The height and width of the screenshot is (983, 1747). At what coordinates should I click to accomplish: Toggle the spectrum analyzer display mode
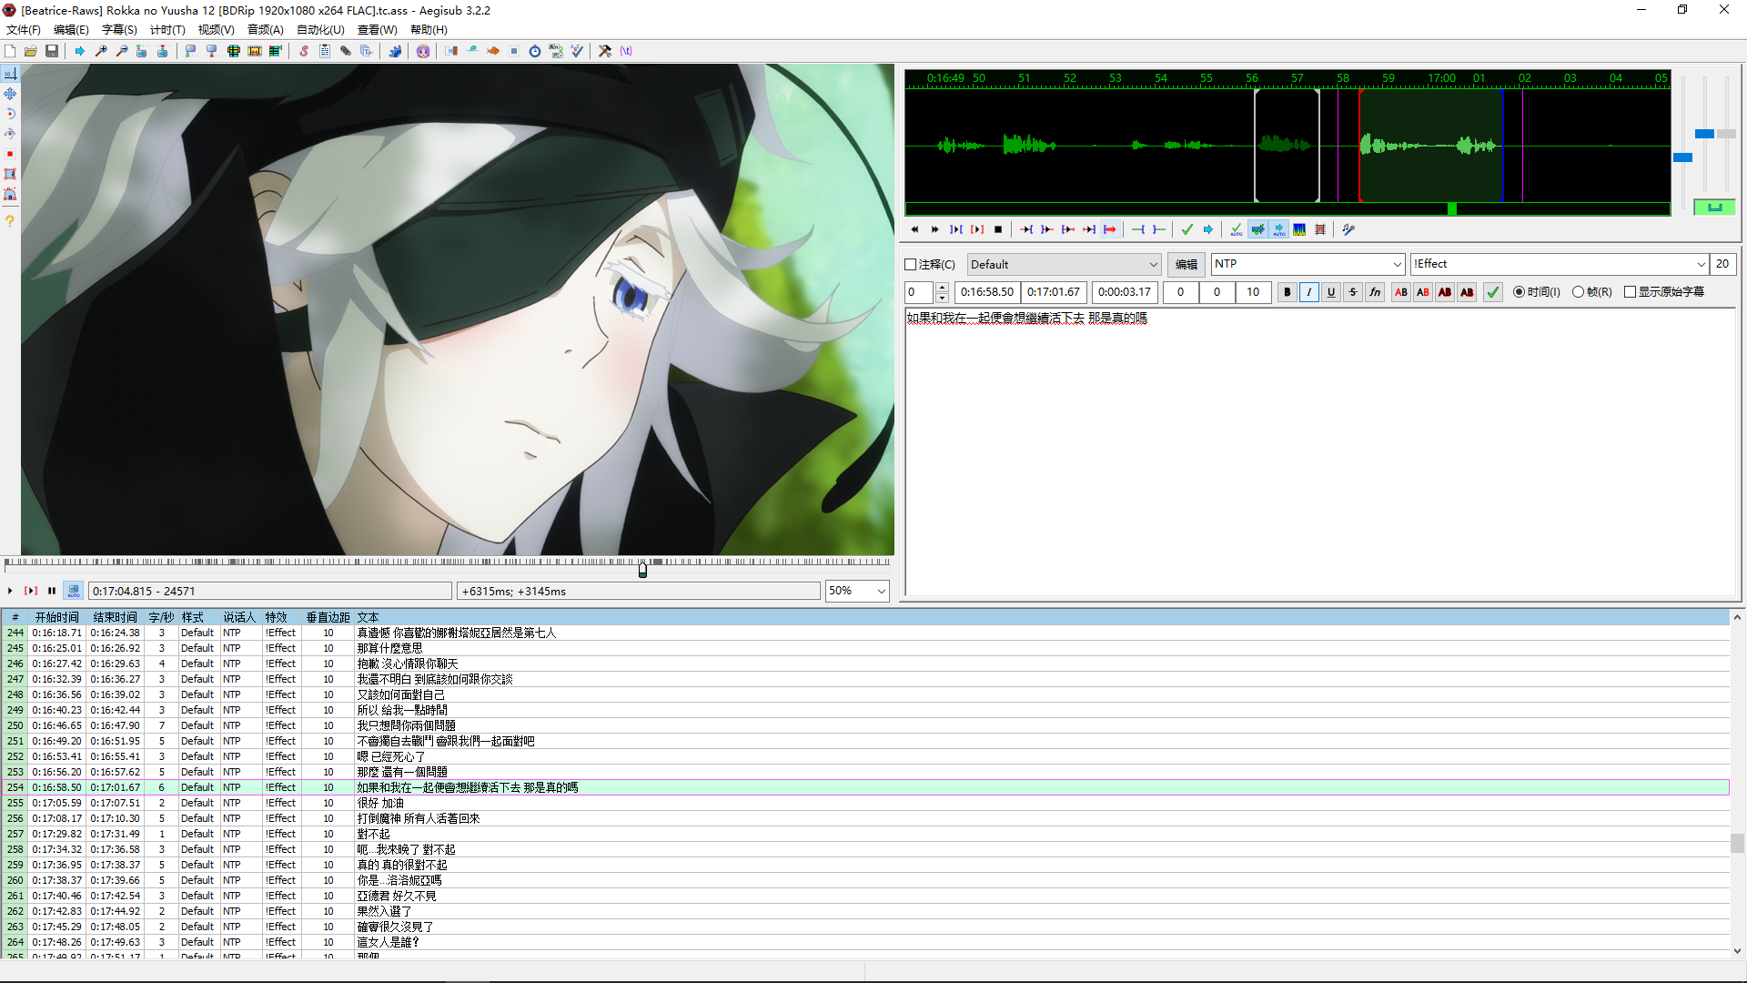pyautogui.click(x=1299, y=229)
